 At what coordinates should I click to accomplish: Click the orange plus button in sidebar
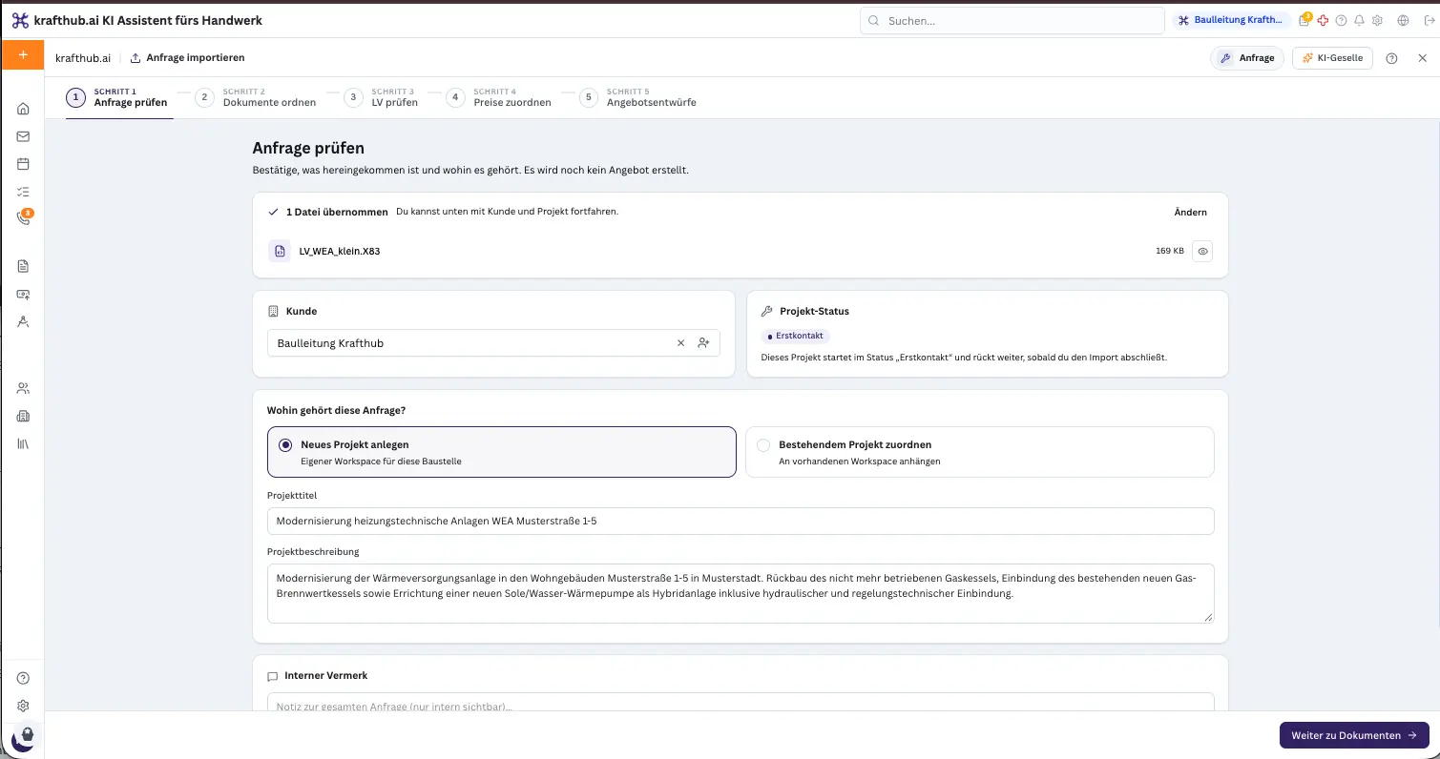click(23, 55)
